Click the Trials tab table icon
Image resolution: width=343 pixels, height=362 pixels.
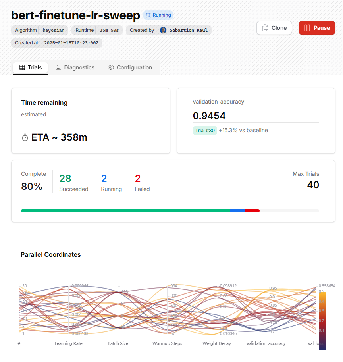(x=22, y=67)
